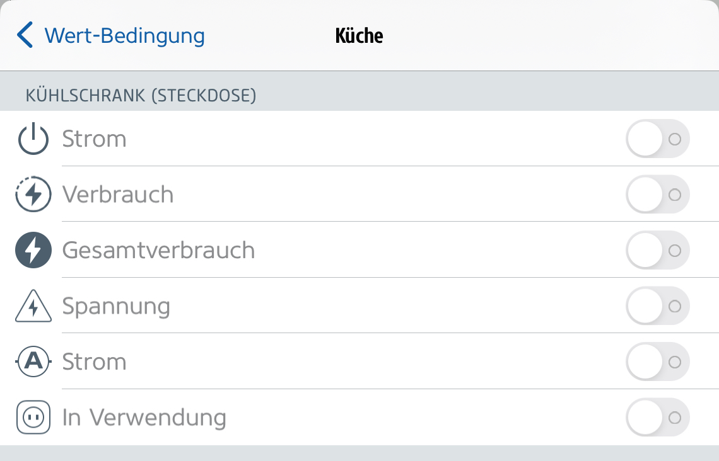
Task: Go back to Wert-Bedingung
Action: click(x=124, y=35)
